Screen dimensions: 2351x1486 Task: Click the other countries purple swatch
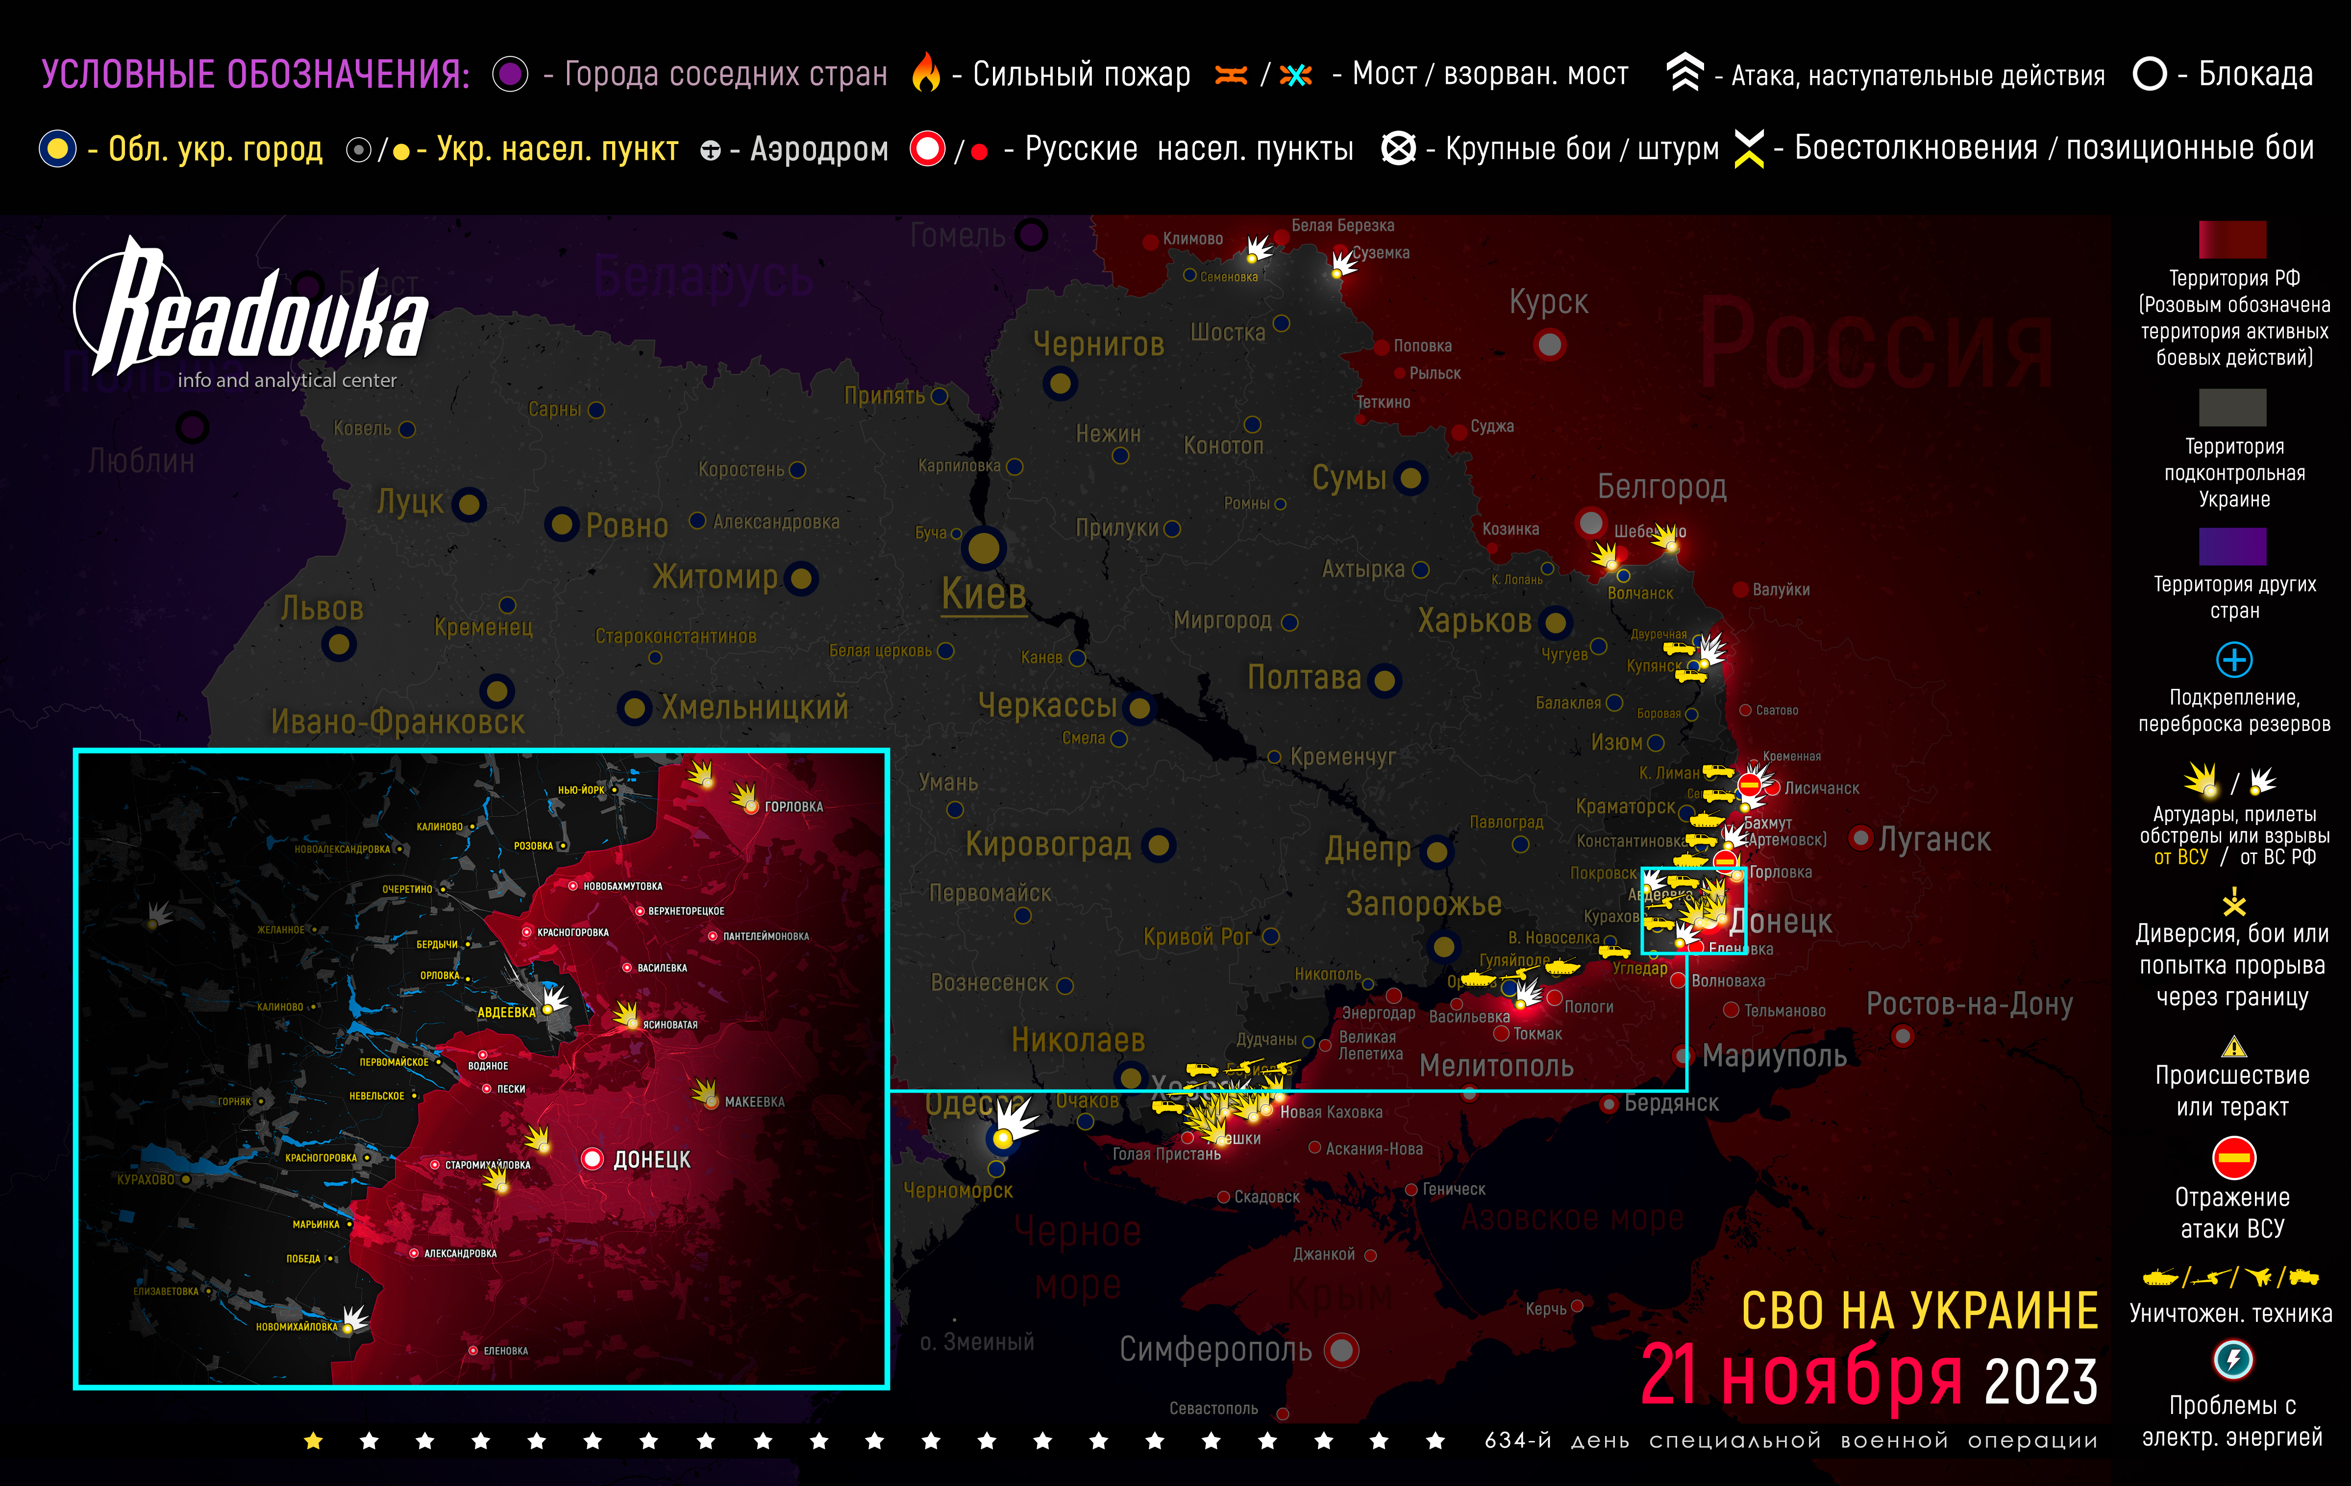(2232, 546)
